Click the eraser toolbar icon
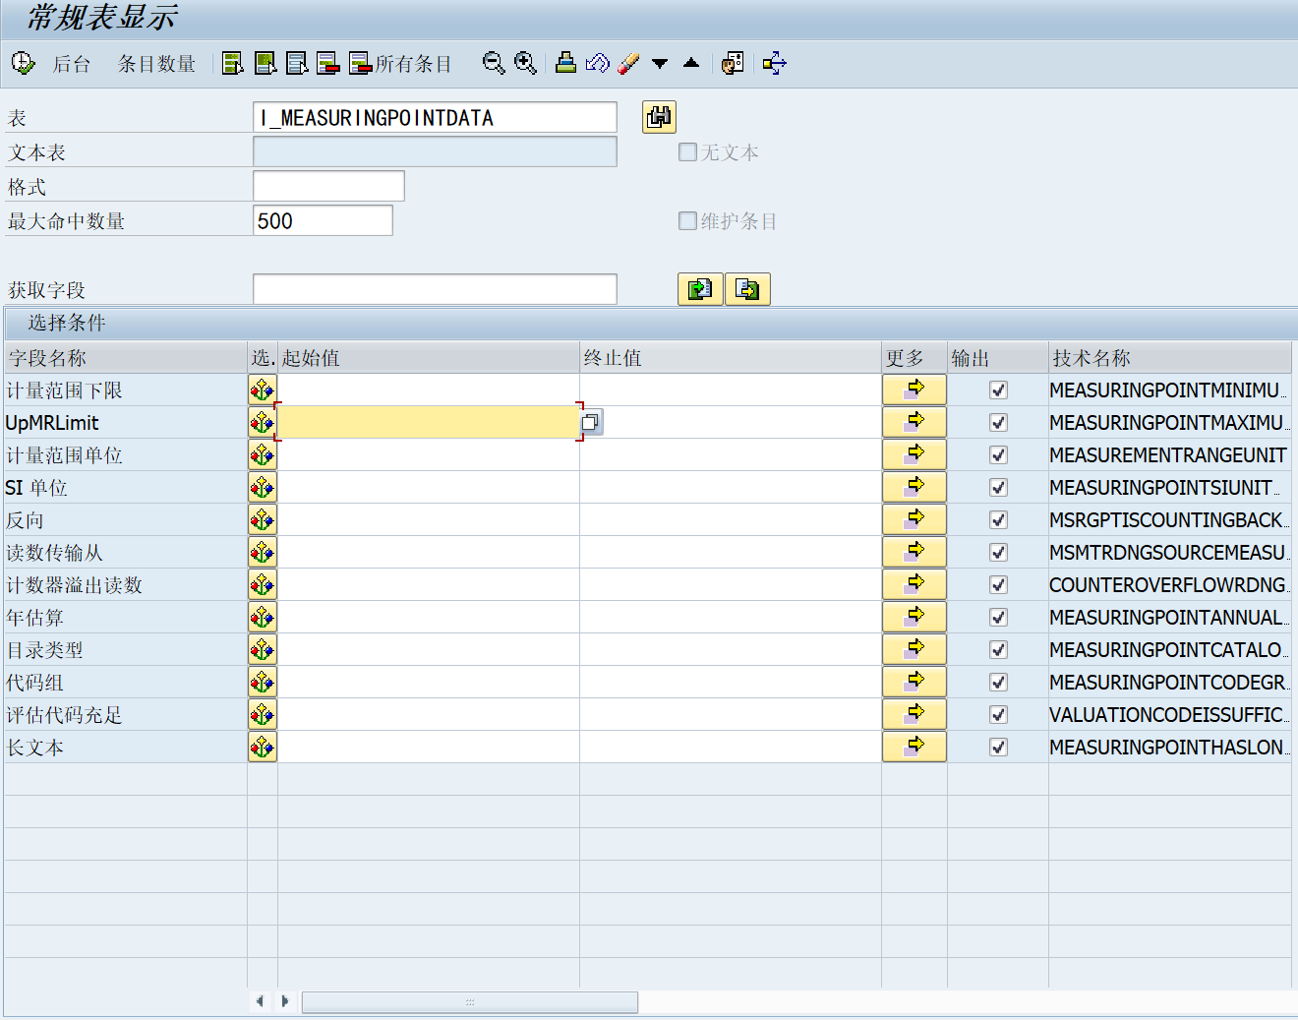Viewport: 1298px width, 1020px height. click(x=628, y=64)
